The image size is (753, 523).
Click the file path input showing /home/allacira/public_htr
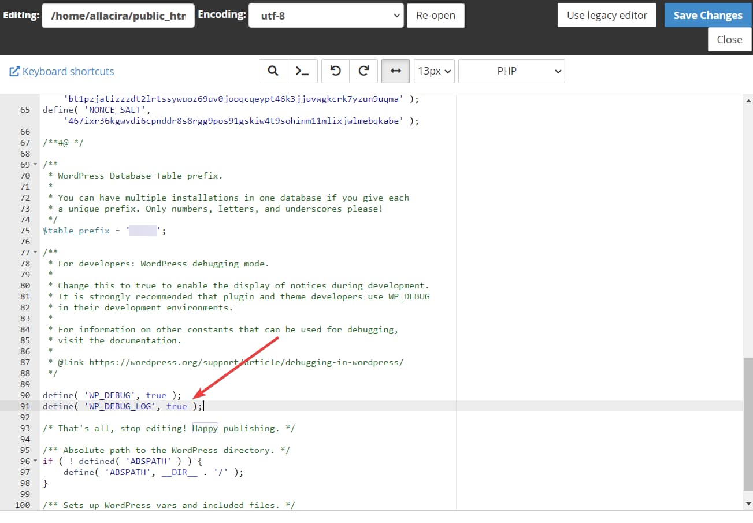click(x=118, y=15)
